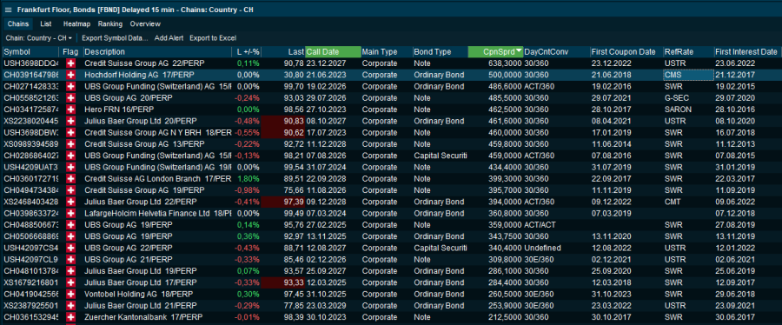
Task: Open the Ranking tab
Action: [110, 24]
